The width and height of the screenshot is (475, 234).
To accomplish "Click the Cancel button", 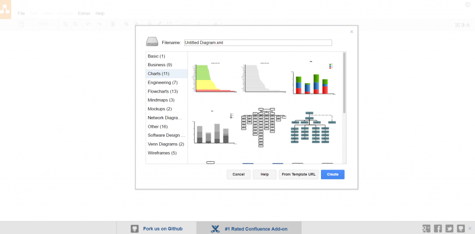I will coord(238,175).
